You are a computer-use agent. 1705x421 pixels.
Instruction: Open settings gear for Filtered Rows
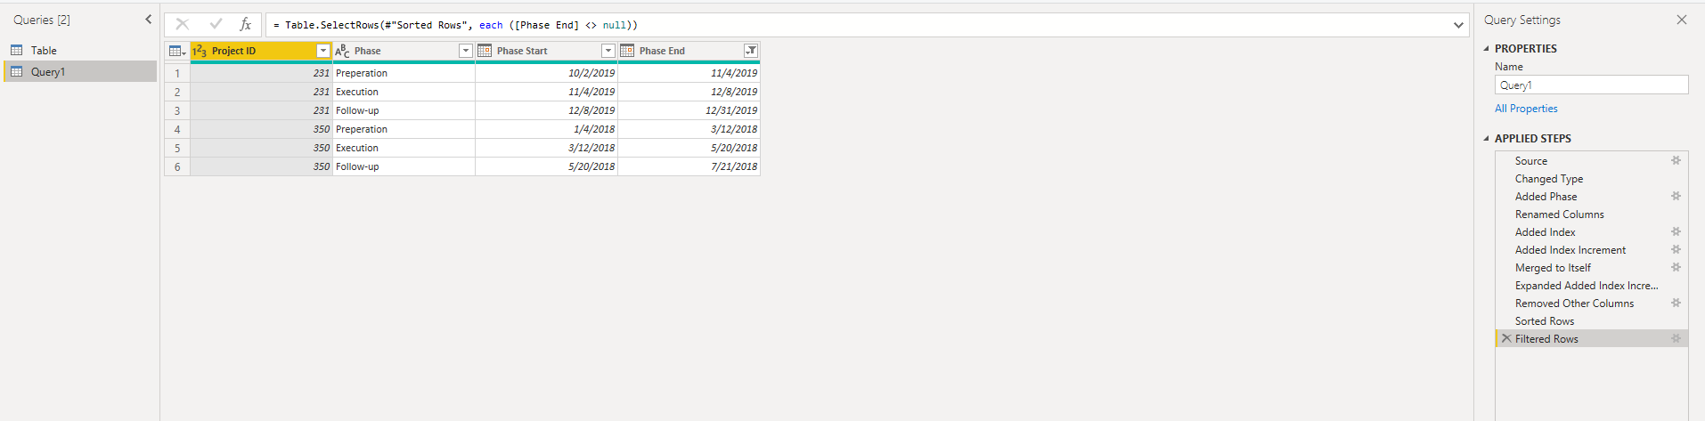[x=1676, y=339]
